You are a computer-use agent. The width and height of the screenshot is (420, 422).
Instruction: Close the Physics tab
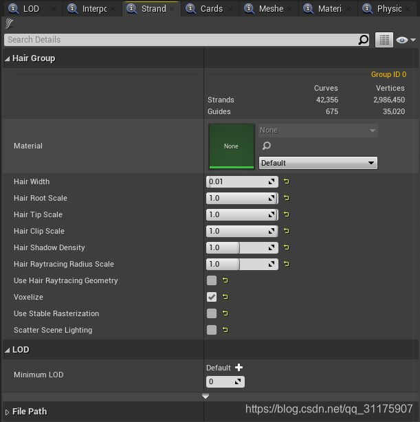click(x=408, y=9)
